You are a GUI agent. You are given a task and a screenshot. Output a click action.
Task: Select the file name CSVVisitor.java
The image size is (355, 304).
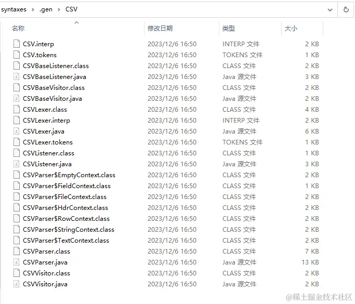(x=45, y=284)
